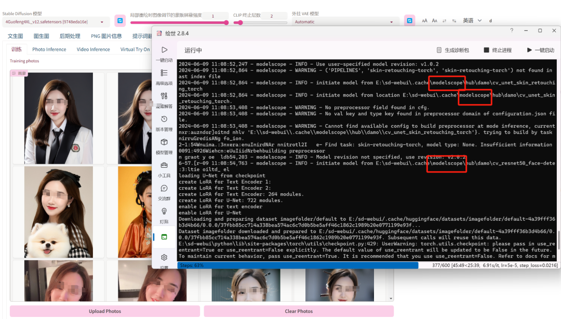Click CLIP 终止层数 number field showing 2

click(274, 16)
